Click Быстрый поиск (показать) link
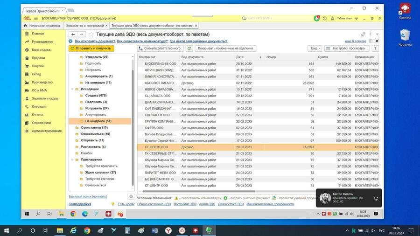The image size is (420, 236). pyautogui.click(x=88, y=196)
